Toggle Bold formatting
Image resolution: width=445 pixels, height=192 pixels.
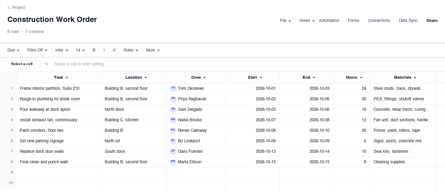[94, 50]
